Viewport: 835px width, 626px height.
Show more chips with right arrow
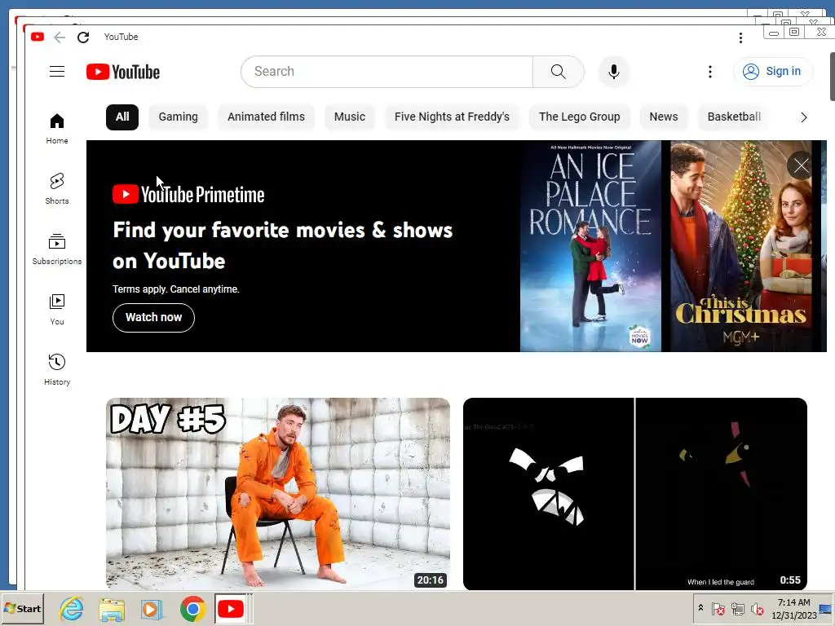click(804, 117)
